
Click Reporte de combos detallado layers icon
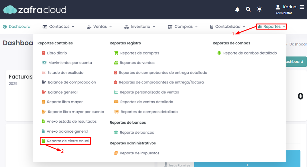pos(219,53)
